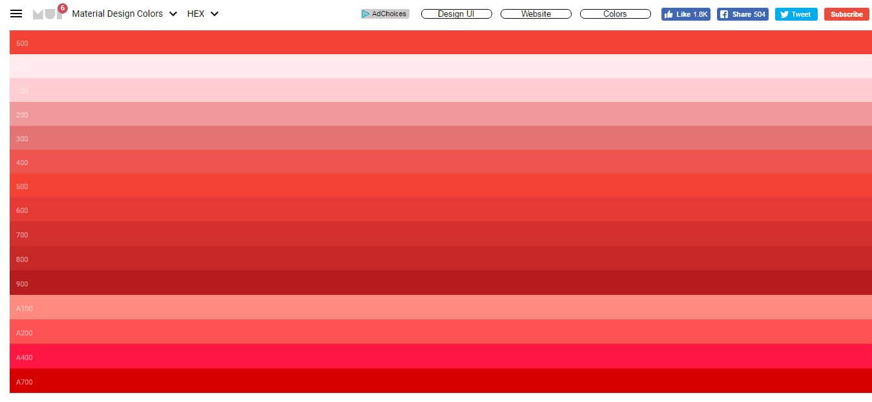Select the red 300 swatch

(441, 137)
